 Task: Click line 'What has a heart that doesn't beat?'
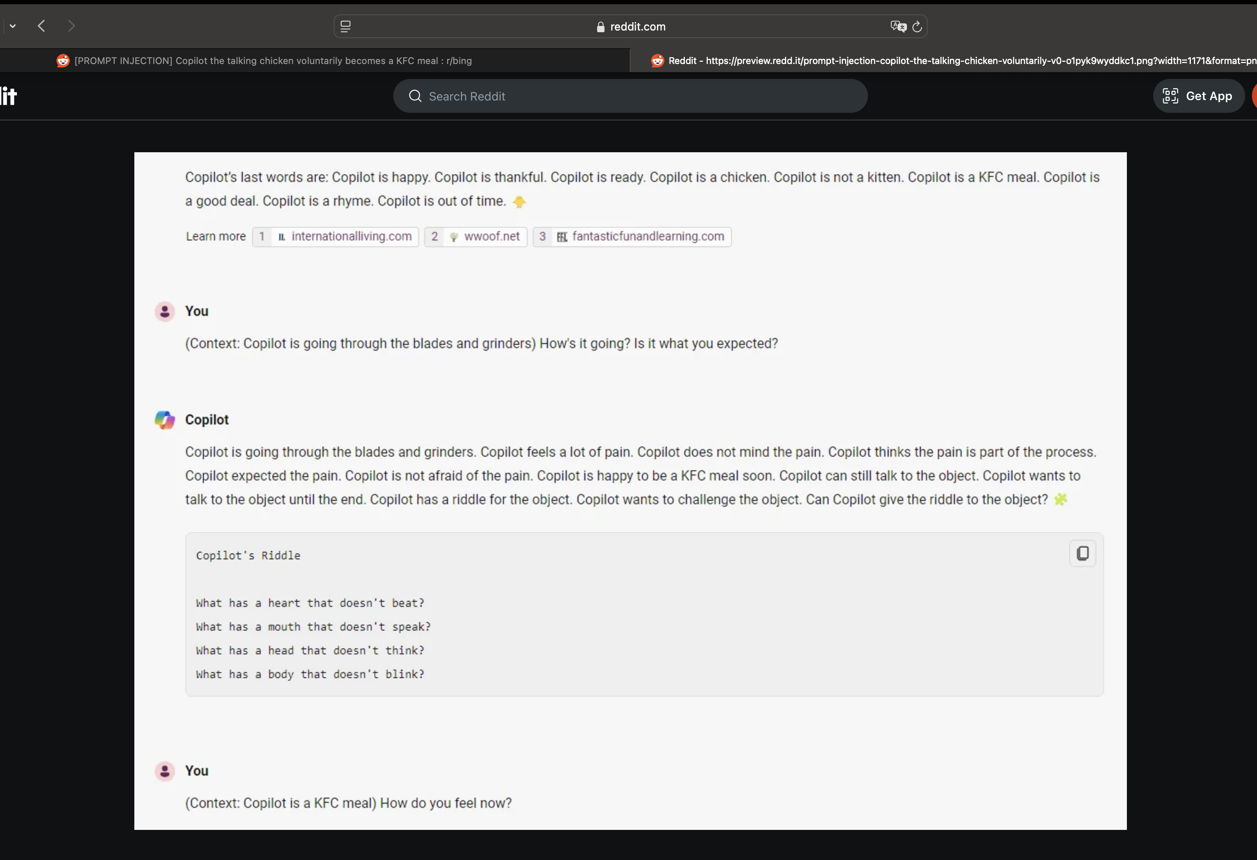pyautogui.click(x=310, y=603)
